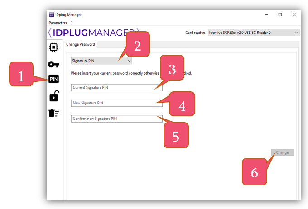
Task: Open the smart card chip info section
Action: tap(53, 47)
